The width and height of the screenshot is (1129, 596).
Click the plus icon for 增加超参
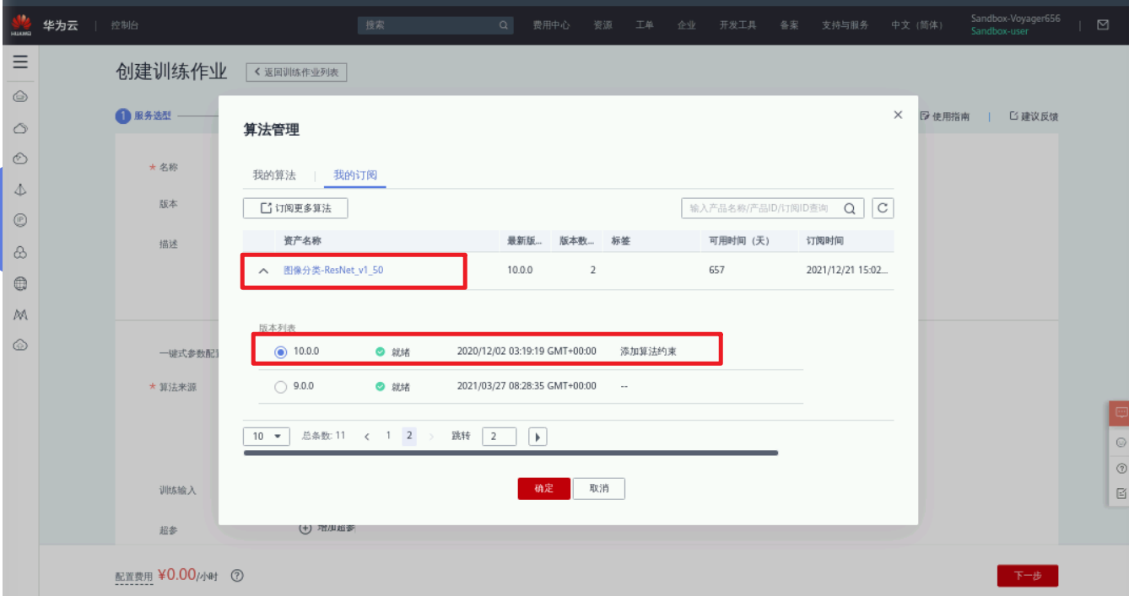(306, 528)
